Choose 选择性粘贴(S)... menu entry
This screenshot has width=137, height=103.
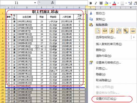pos(106,37)
